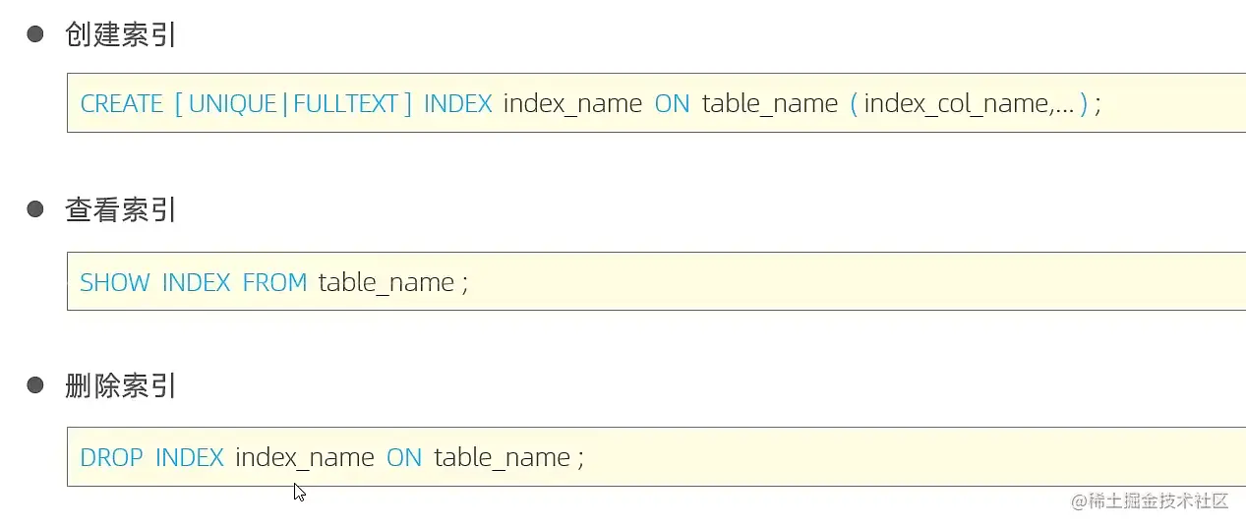The width and height of the screenshot is (1246, 528).
Task: Click index_name in the CREATE statement
Action: 572,104
